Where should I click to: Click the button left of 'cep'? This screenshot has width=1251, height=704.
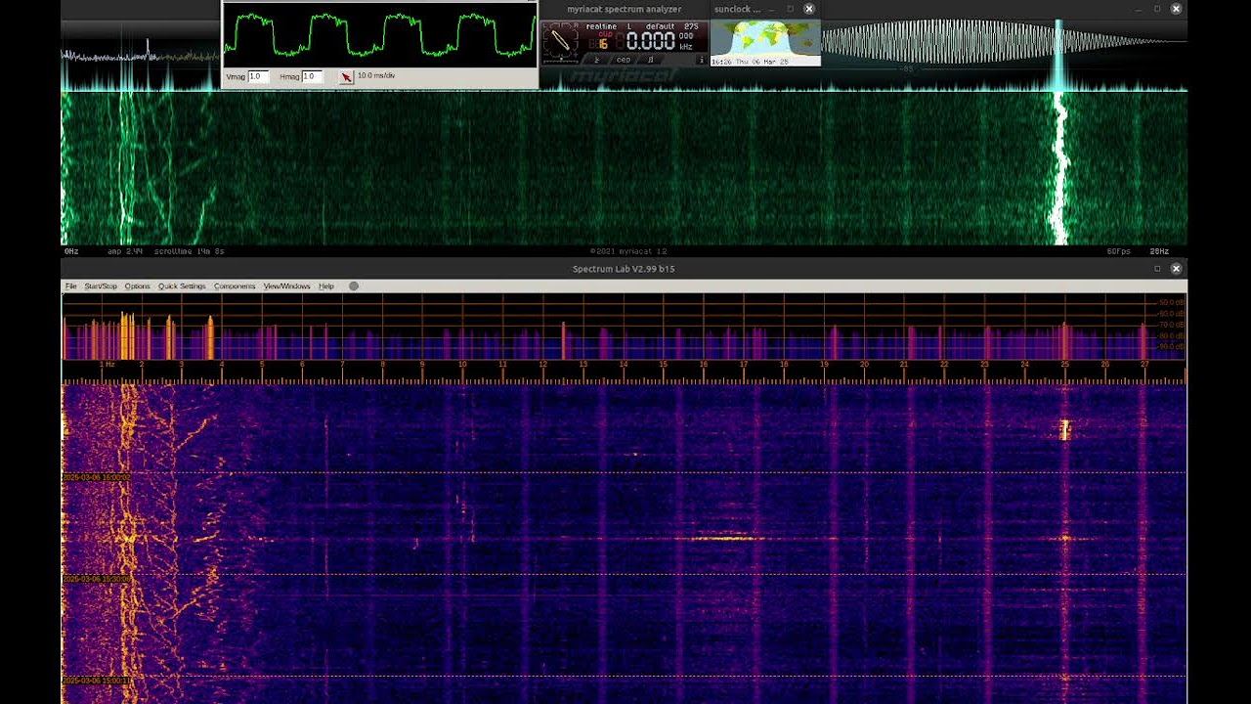coord(596,60)
